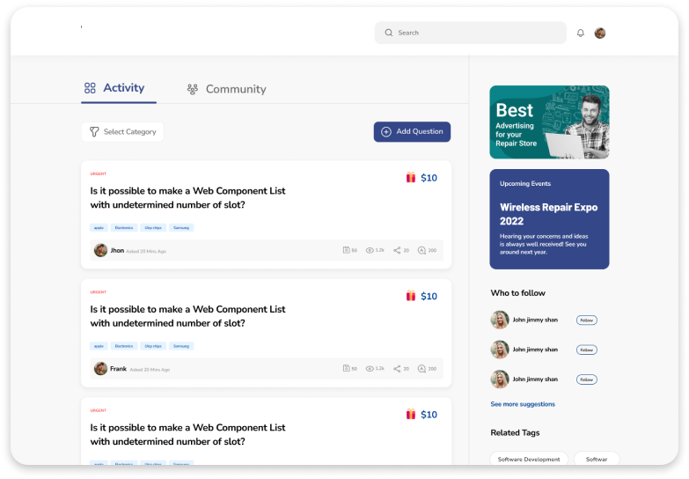Switch to the Community tab
689x479 pixels.
pyautogui.click(x=226, y=89)
